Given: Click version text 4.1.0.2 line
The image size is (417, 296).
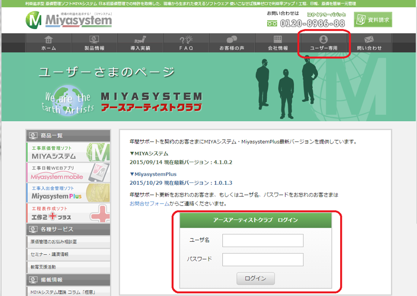Looking at the screenshot, I should 181,162.
